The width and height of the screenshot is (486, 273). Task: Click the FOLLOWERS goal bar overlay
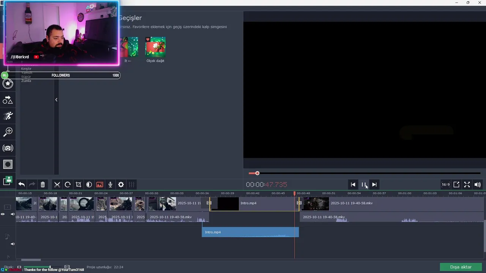pos(61,75)
